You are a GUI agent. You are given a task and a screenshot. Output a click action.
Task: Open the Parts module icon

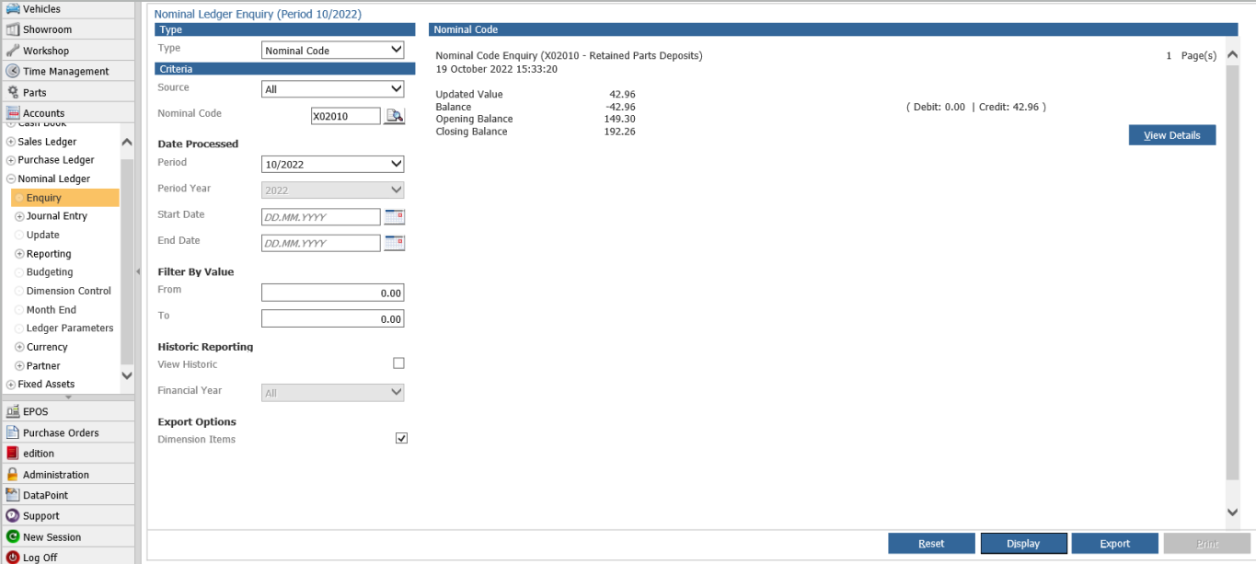click(13, 92)
